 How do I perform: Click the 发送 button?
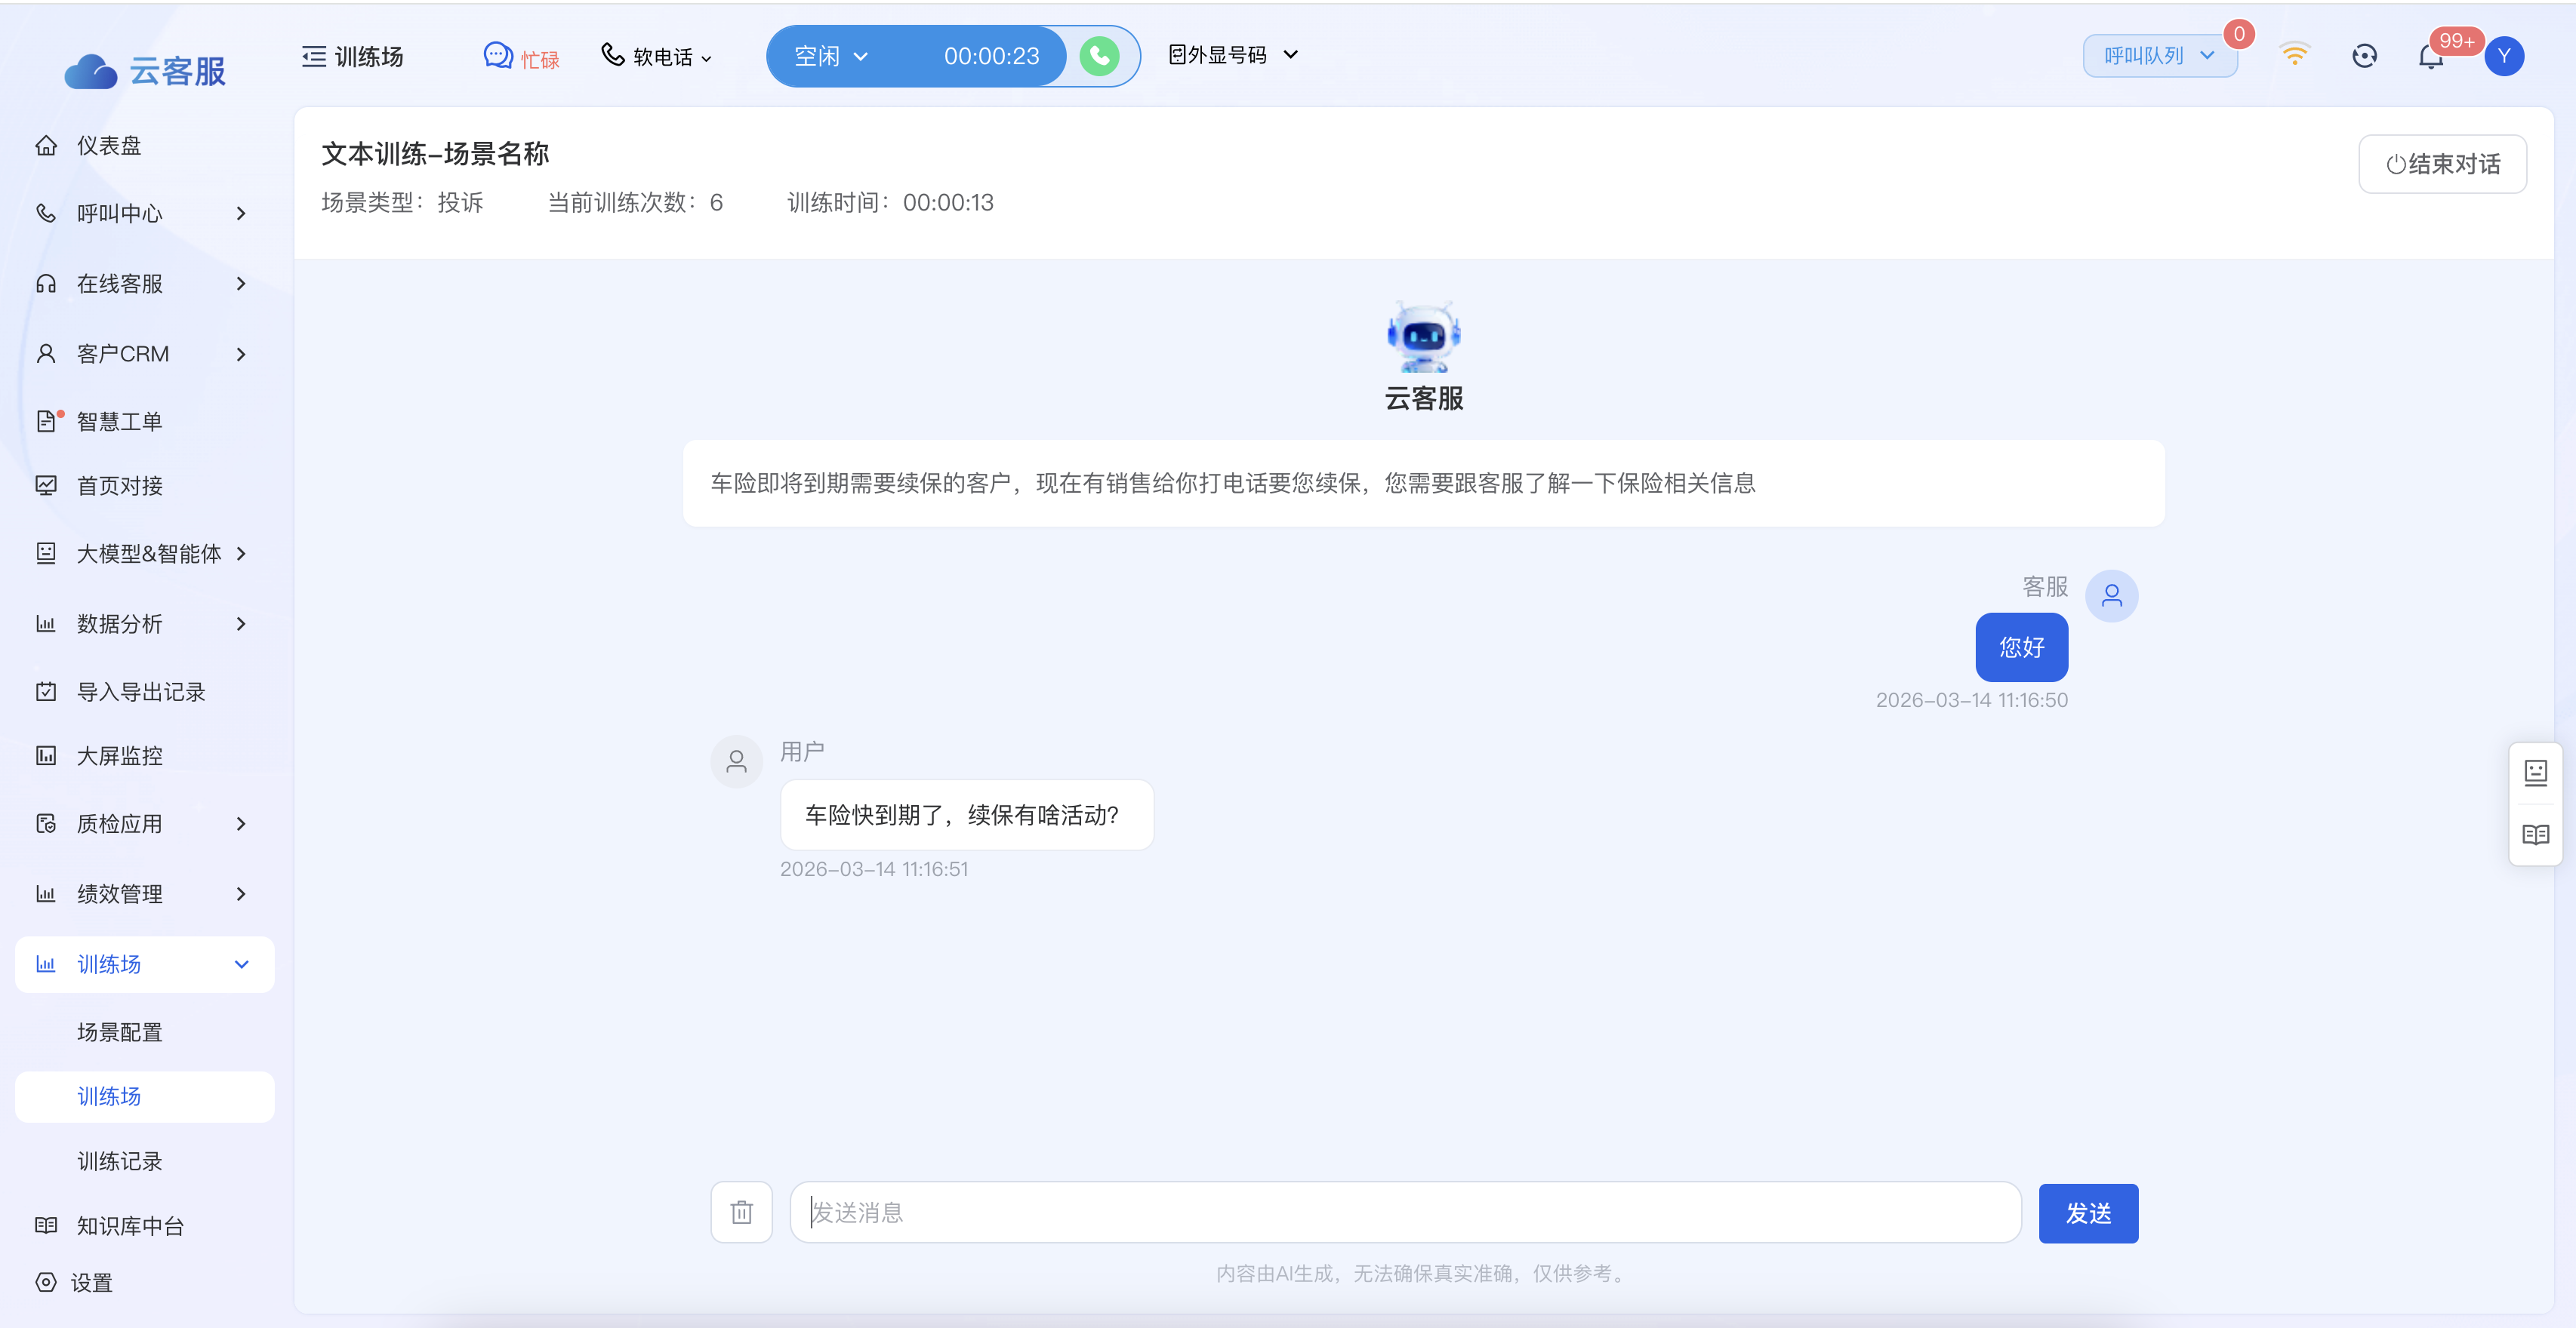tap(2087, 1213)
